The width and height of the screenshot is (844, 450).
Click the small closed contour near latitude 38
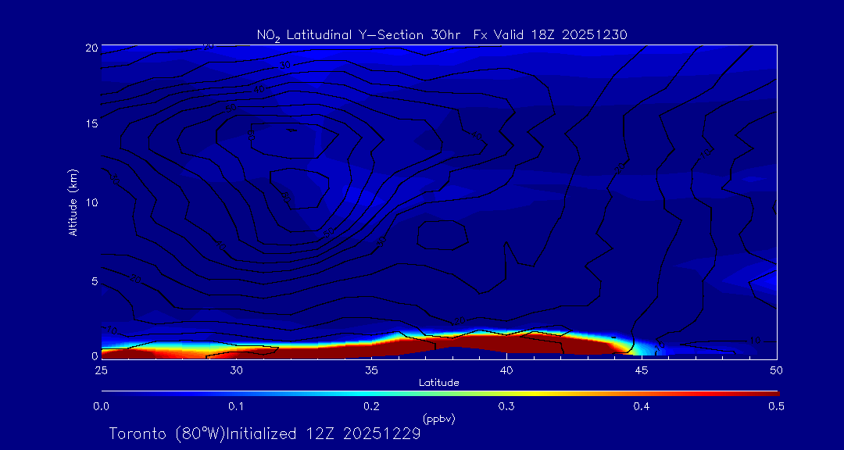point(442,235)
